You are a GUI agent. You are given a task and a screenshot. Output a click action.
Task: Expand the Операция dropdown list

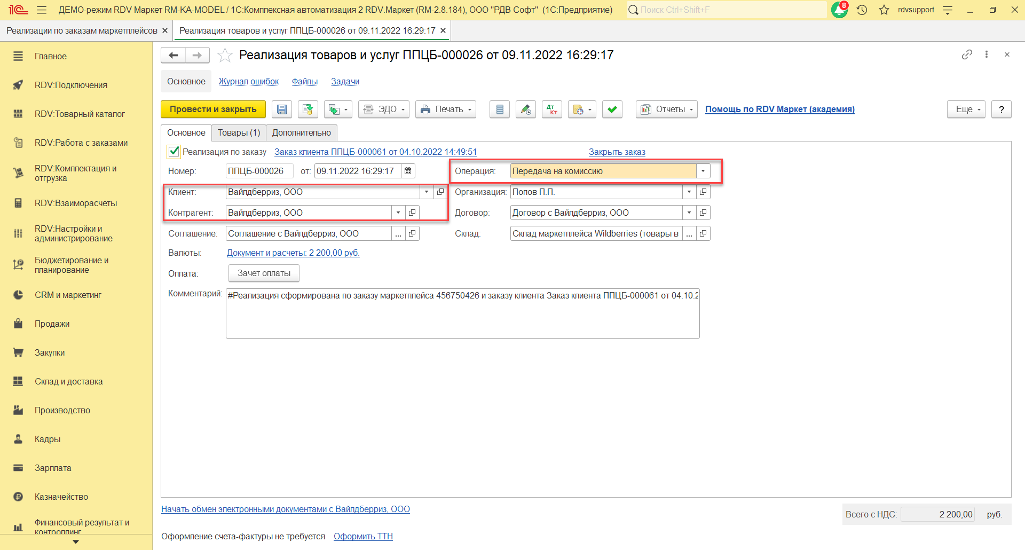click(703, 171)
